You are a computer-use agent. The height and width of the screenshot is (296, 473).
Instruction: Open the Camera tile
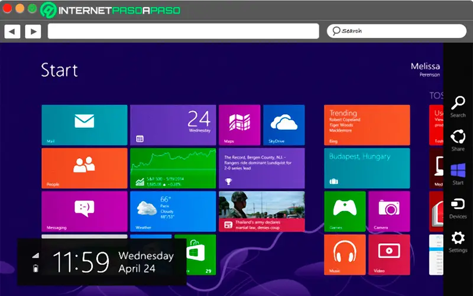pos(389,211)
